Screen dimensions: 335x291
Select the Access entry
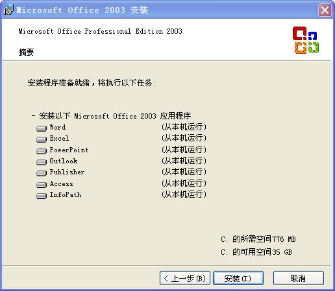pyautogui.click(x=62, y=183)
